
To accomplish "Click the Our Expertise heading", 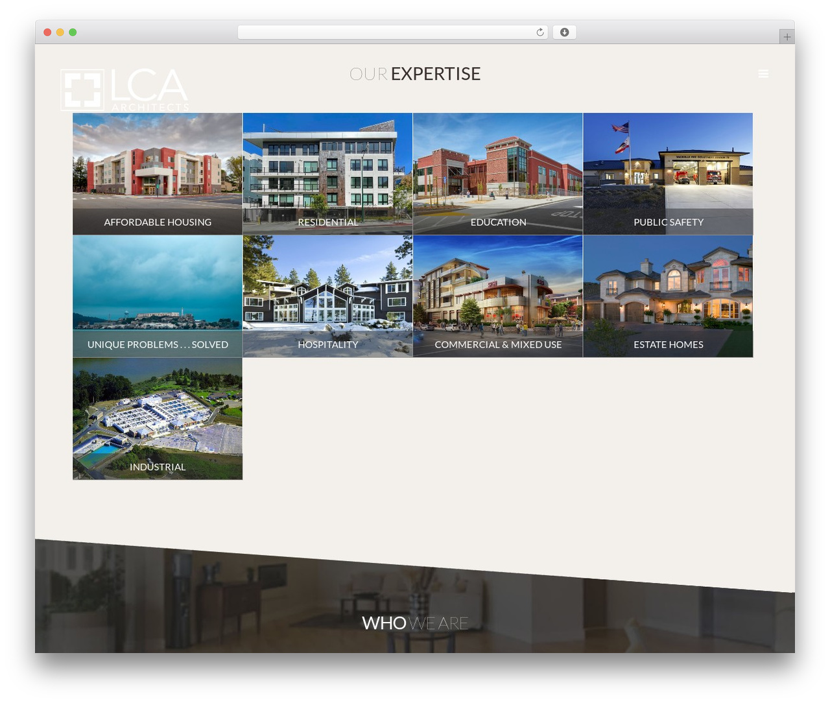I will tap(415, 74).
